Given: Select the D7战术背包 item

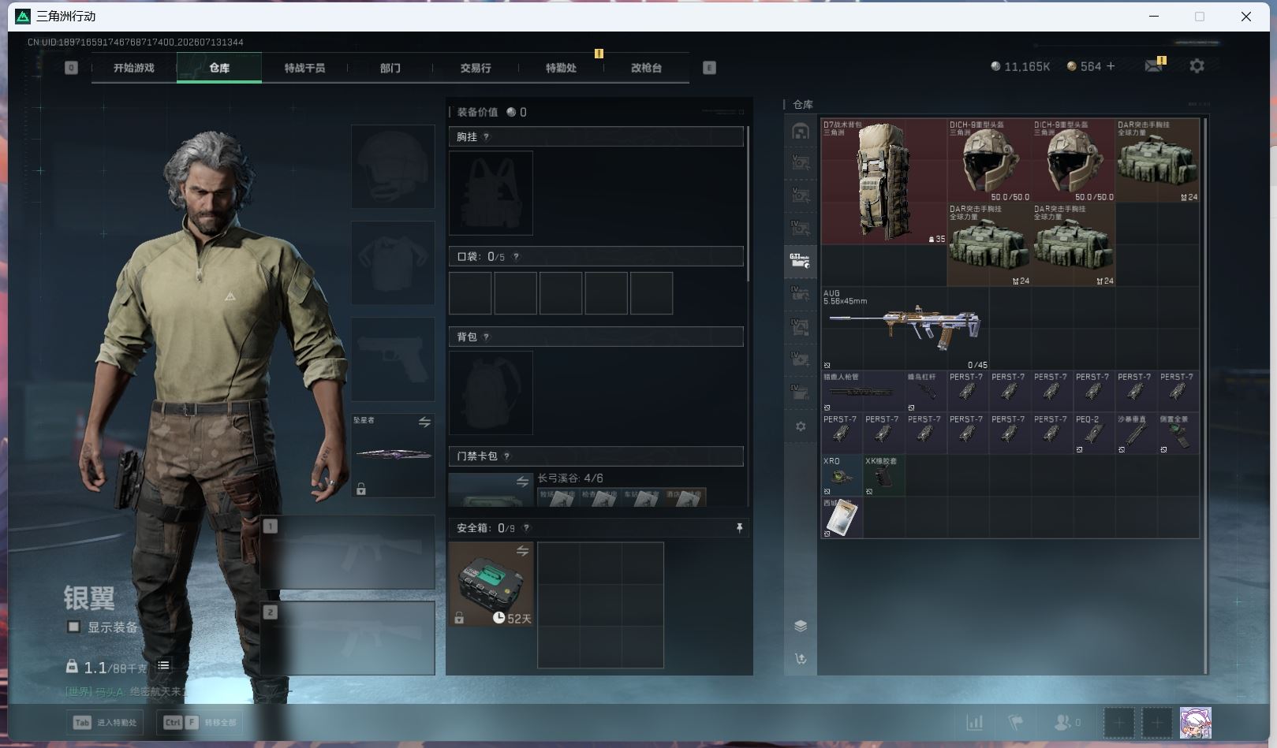Looking at the screenshot, I should point(883,181).
